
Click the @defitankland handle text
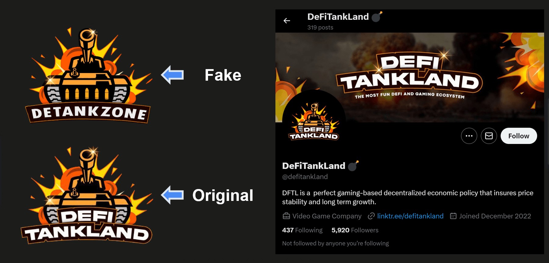click(x=305, y=177)
